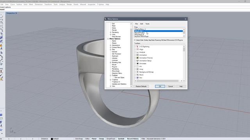
Task: Toggle Gumball in status bar
Action: coord(121,139)
